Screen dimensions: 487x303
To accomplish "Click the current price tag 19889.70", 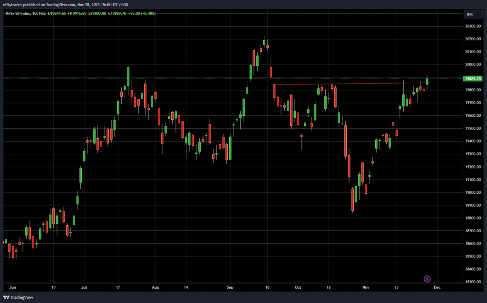I will 473,79.
